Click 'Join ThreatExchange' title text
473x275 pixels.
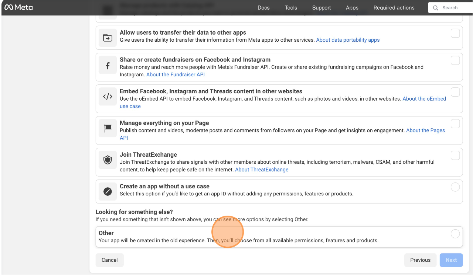tap(148, 155)
